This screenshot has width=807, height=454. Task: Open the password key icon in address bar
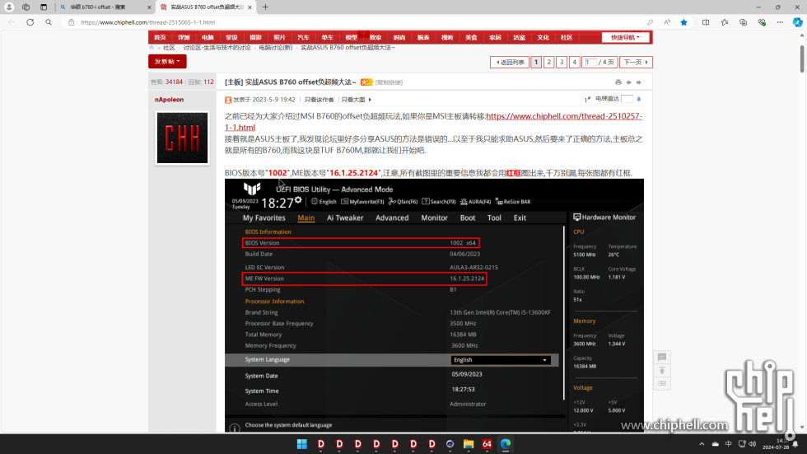[650, 22]
